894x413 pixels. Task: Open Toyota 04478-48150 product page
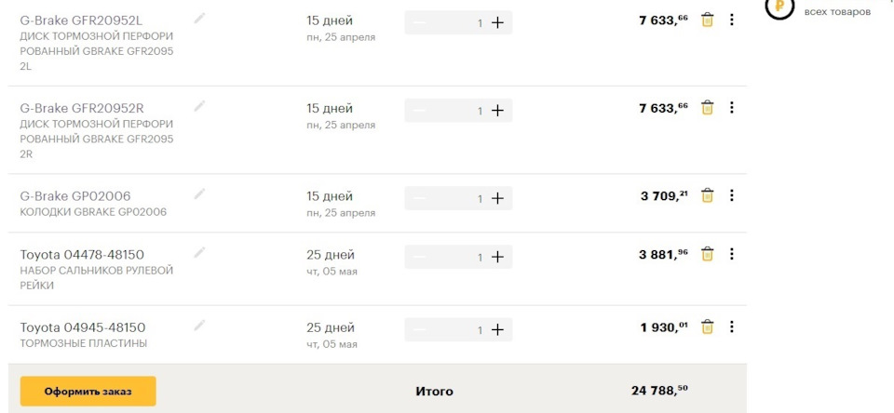pos(82,255)
